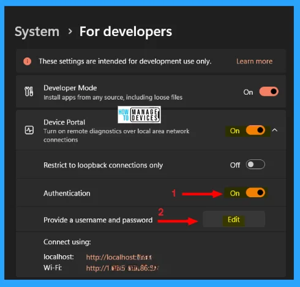Click the For developers page title

(x=126, y=32)
